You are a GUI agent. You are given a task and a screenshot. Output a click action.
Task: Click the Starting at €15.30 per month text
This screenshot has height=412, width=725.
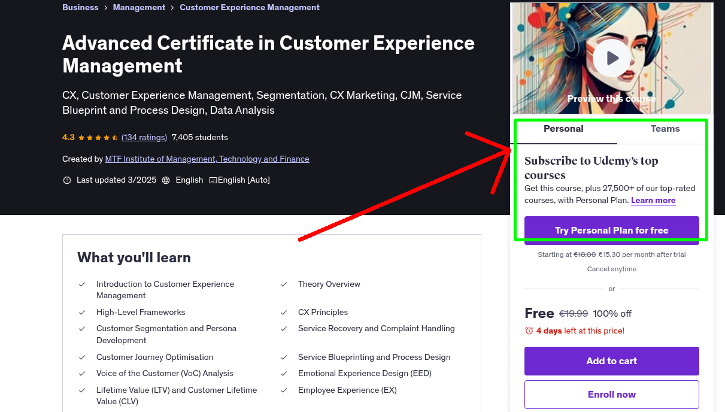click(612, 255)
